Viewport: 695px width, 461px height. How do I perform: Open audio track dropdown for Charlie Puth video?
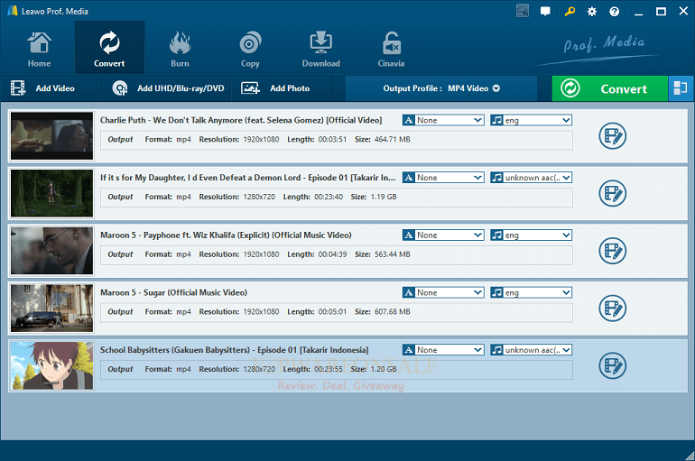click(x=531, y=120)
